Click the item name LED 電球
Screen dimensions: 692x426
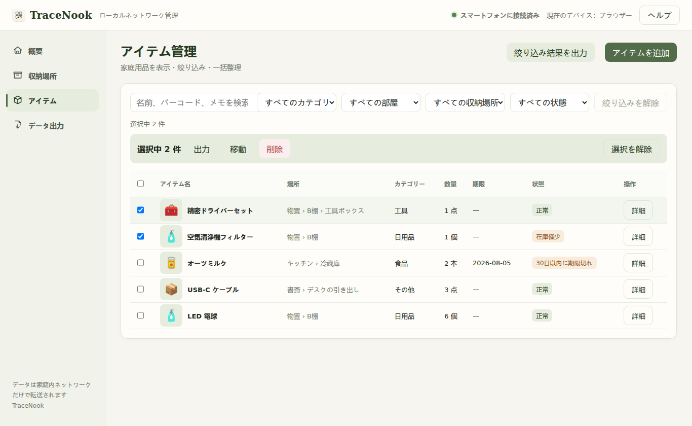(x=202, y=316)
